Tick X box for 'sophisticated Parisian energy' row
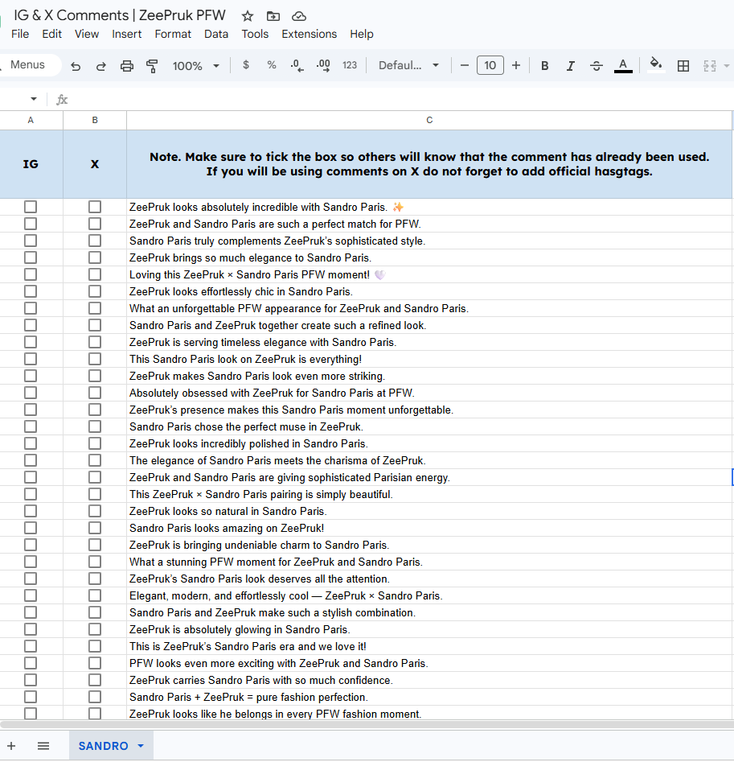The height and width of the screenshot is (762, 734). 95,477
